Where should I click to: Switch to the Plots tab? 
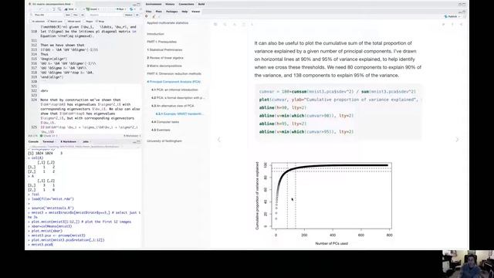(158, 12)
